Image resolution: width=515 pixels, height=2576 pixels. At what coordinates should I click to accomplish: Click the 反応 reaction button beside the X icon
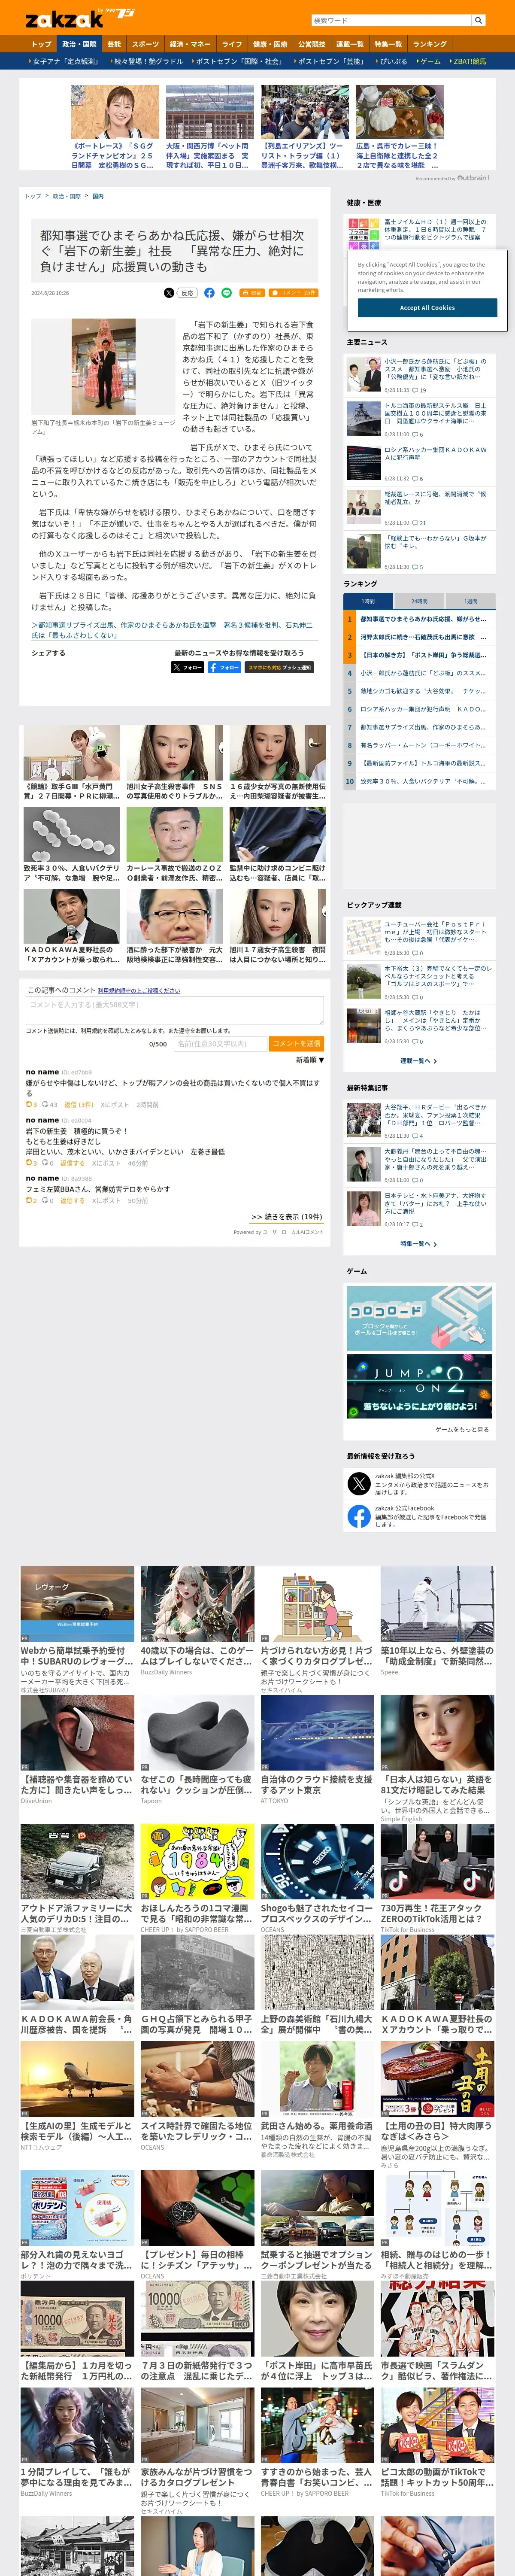pyautogui.click(x=187, y=293)
